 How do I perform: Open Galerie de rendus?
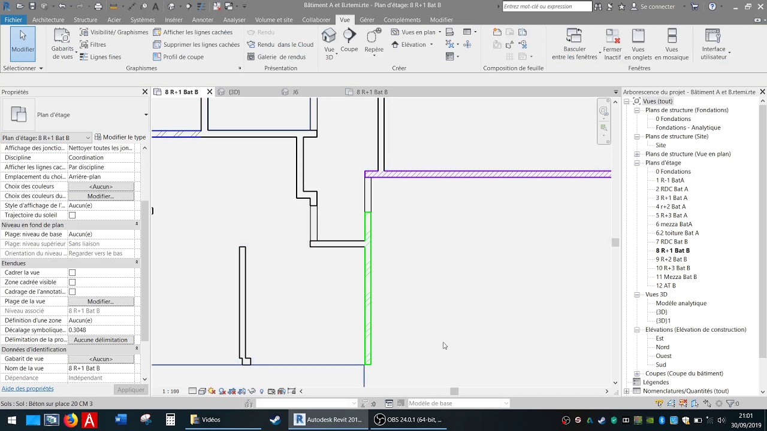(x=276, y=57)
